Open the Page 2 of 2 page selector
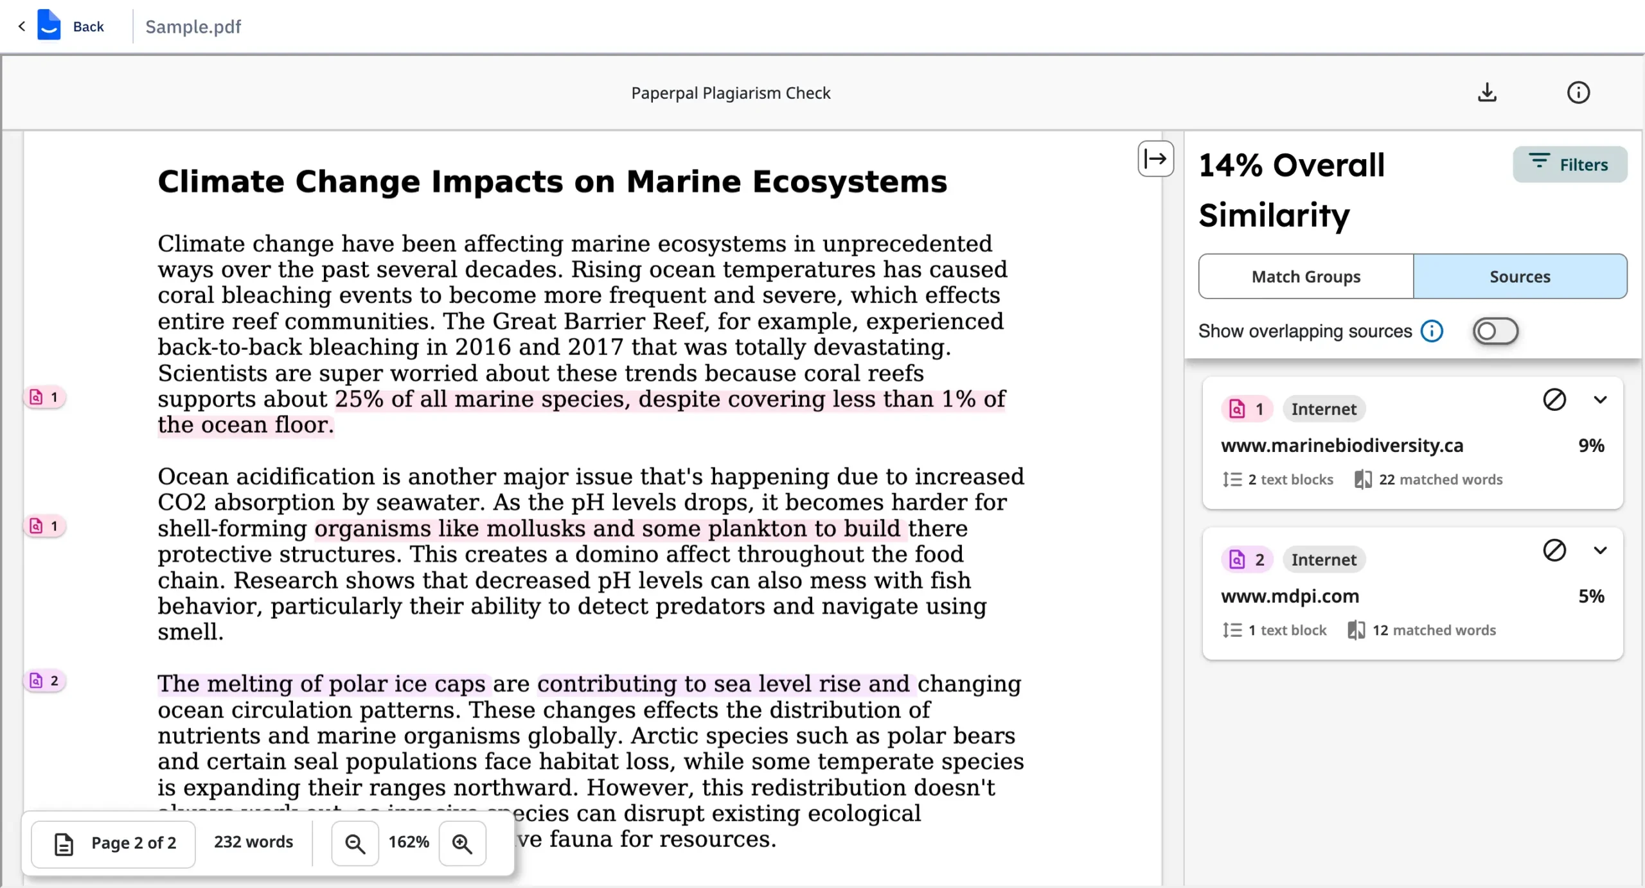The width and height of the screenshot is (1645, 888). click(x=113, y=844)
